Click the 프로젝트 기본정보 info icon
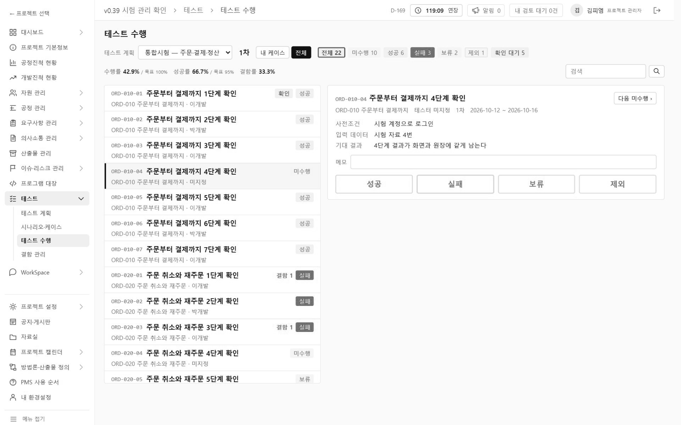Viewport: 681px width, 425px height. click(13, 48)
